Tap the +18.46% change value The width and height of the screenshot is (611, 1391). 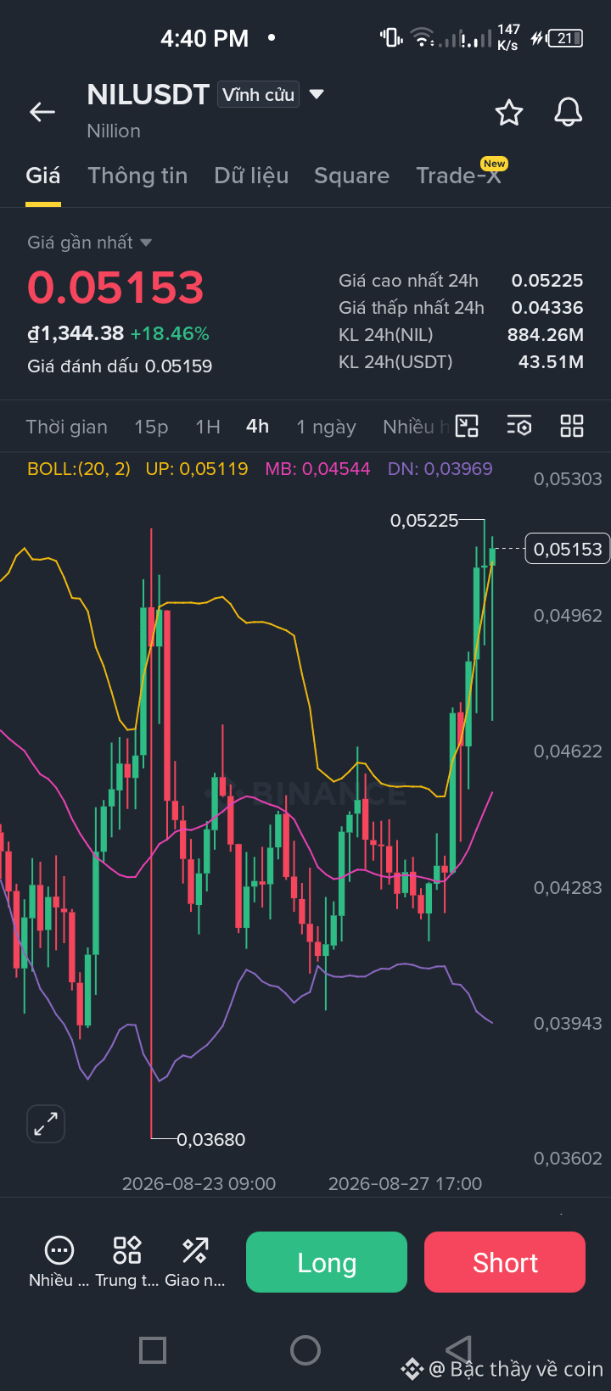(170, 334)
